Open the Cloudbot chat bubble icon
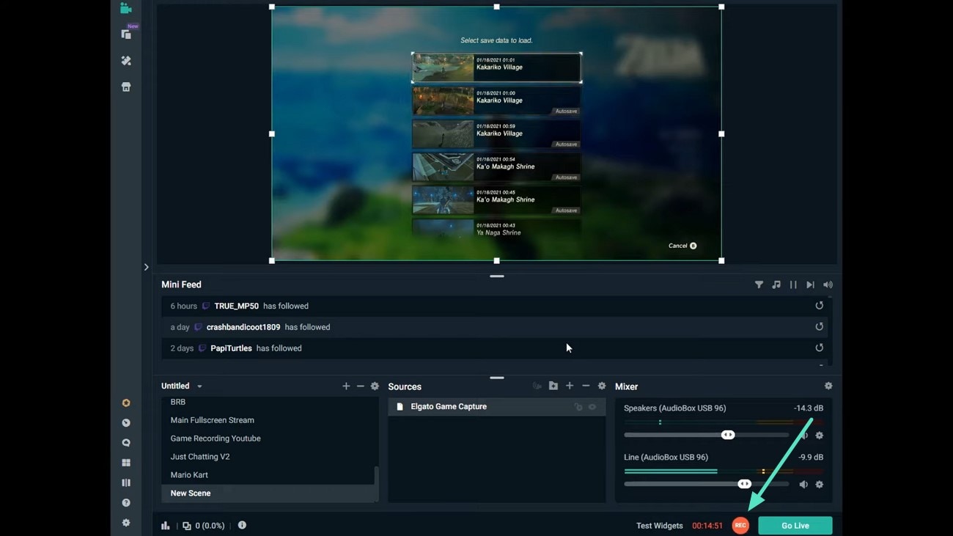The image size is (953, 536). [x=126, y=443]
